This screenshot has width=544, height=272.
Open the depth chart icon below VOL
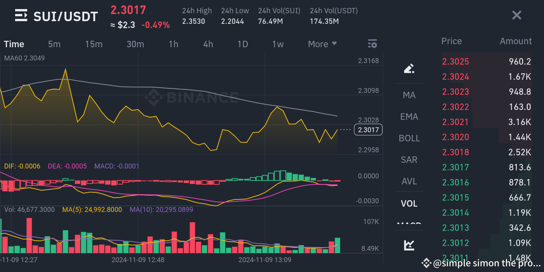409,245
